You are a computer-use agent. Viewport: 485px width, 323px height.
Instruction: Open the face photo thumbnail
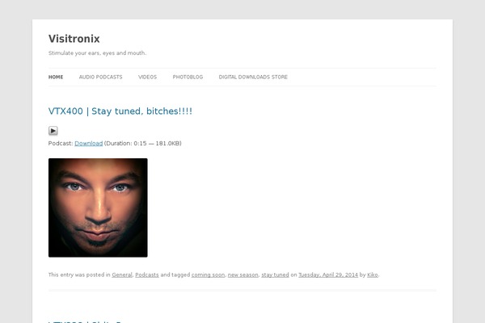(98, 208)
